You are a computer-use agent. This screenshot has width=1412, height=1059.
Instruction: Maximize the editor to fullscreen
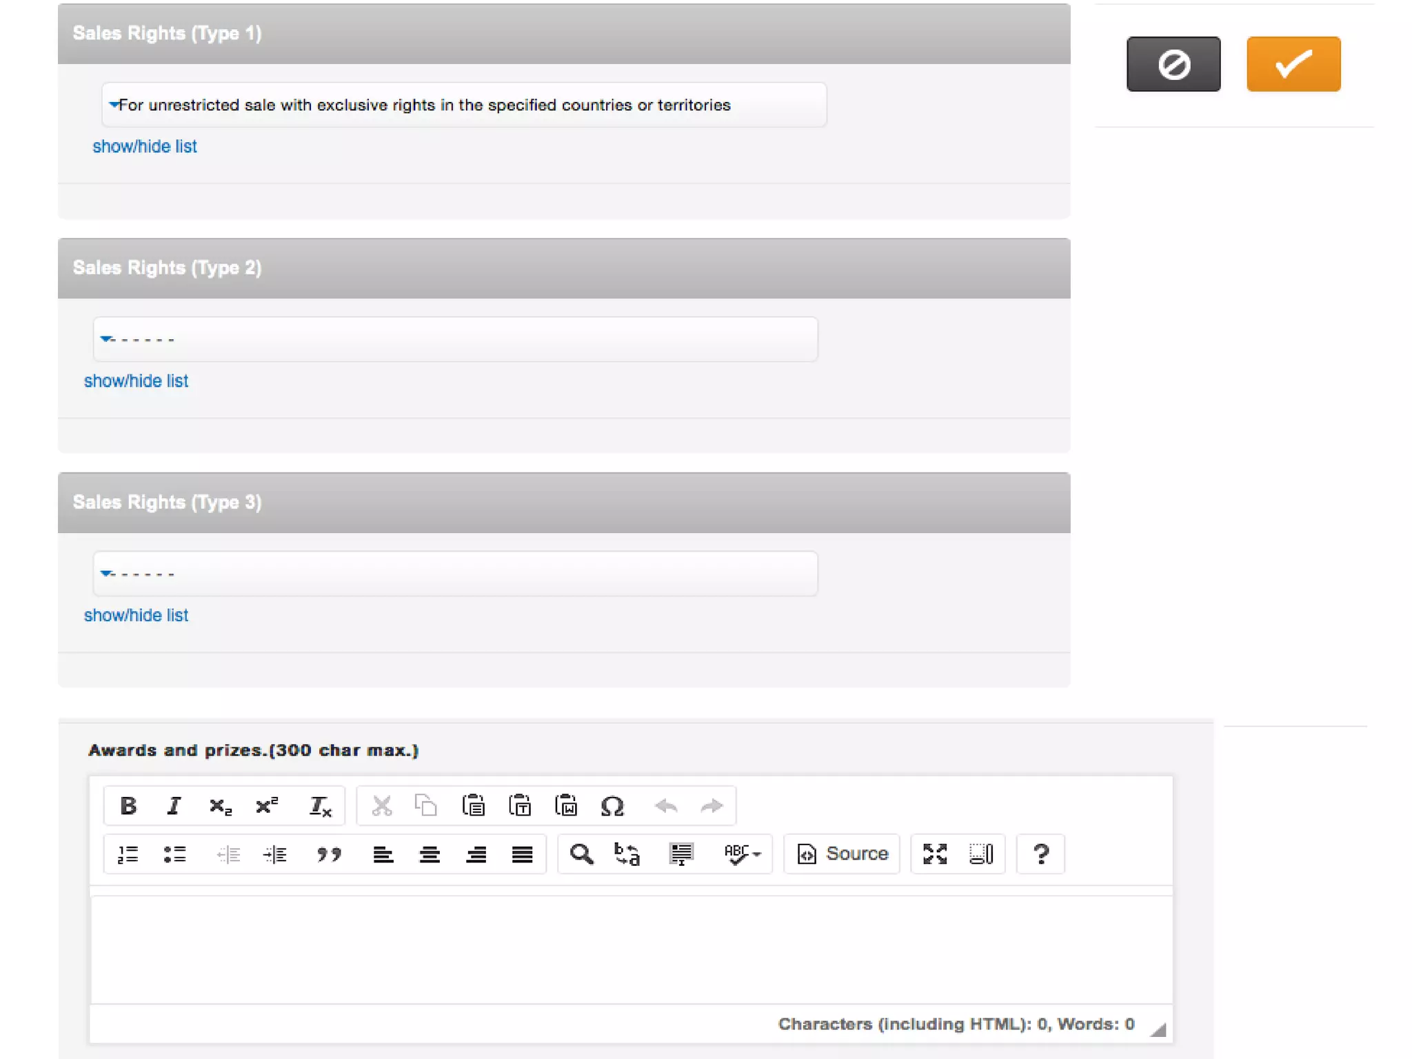(x=935, y=854)
